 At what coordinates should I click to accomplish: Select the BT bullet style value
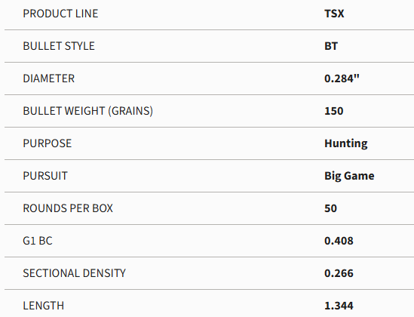coord(331,46)
